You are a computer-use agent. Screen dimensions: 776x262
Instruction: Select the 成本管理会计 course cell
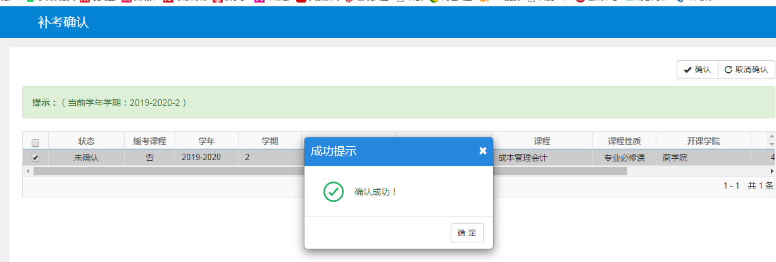pyautogui.click(x=522, y=158)
